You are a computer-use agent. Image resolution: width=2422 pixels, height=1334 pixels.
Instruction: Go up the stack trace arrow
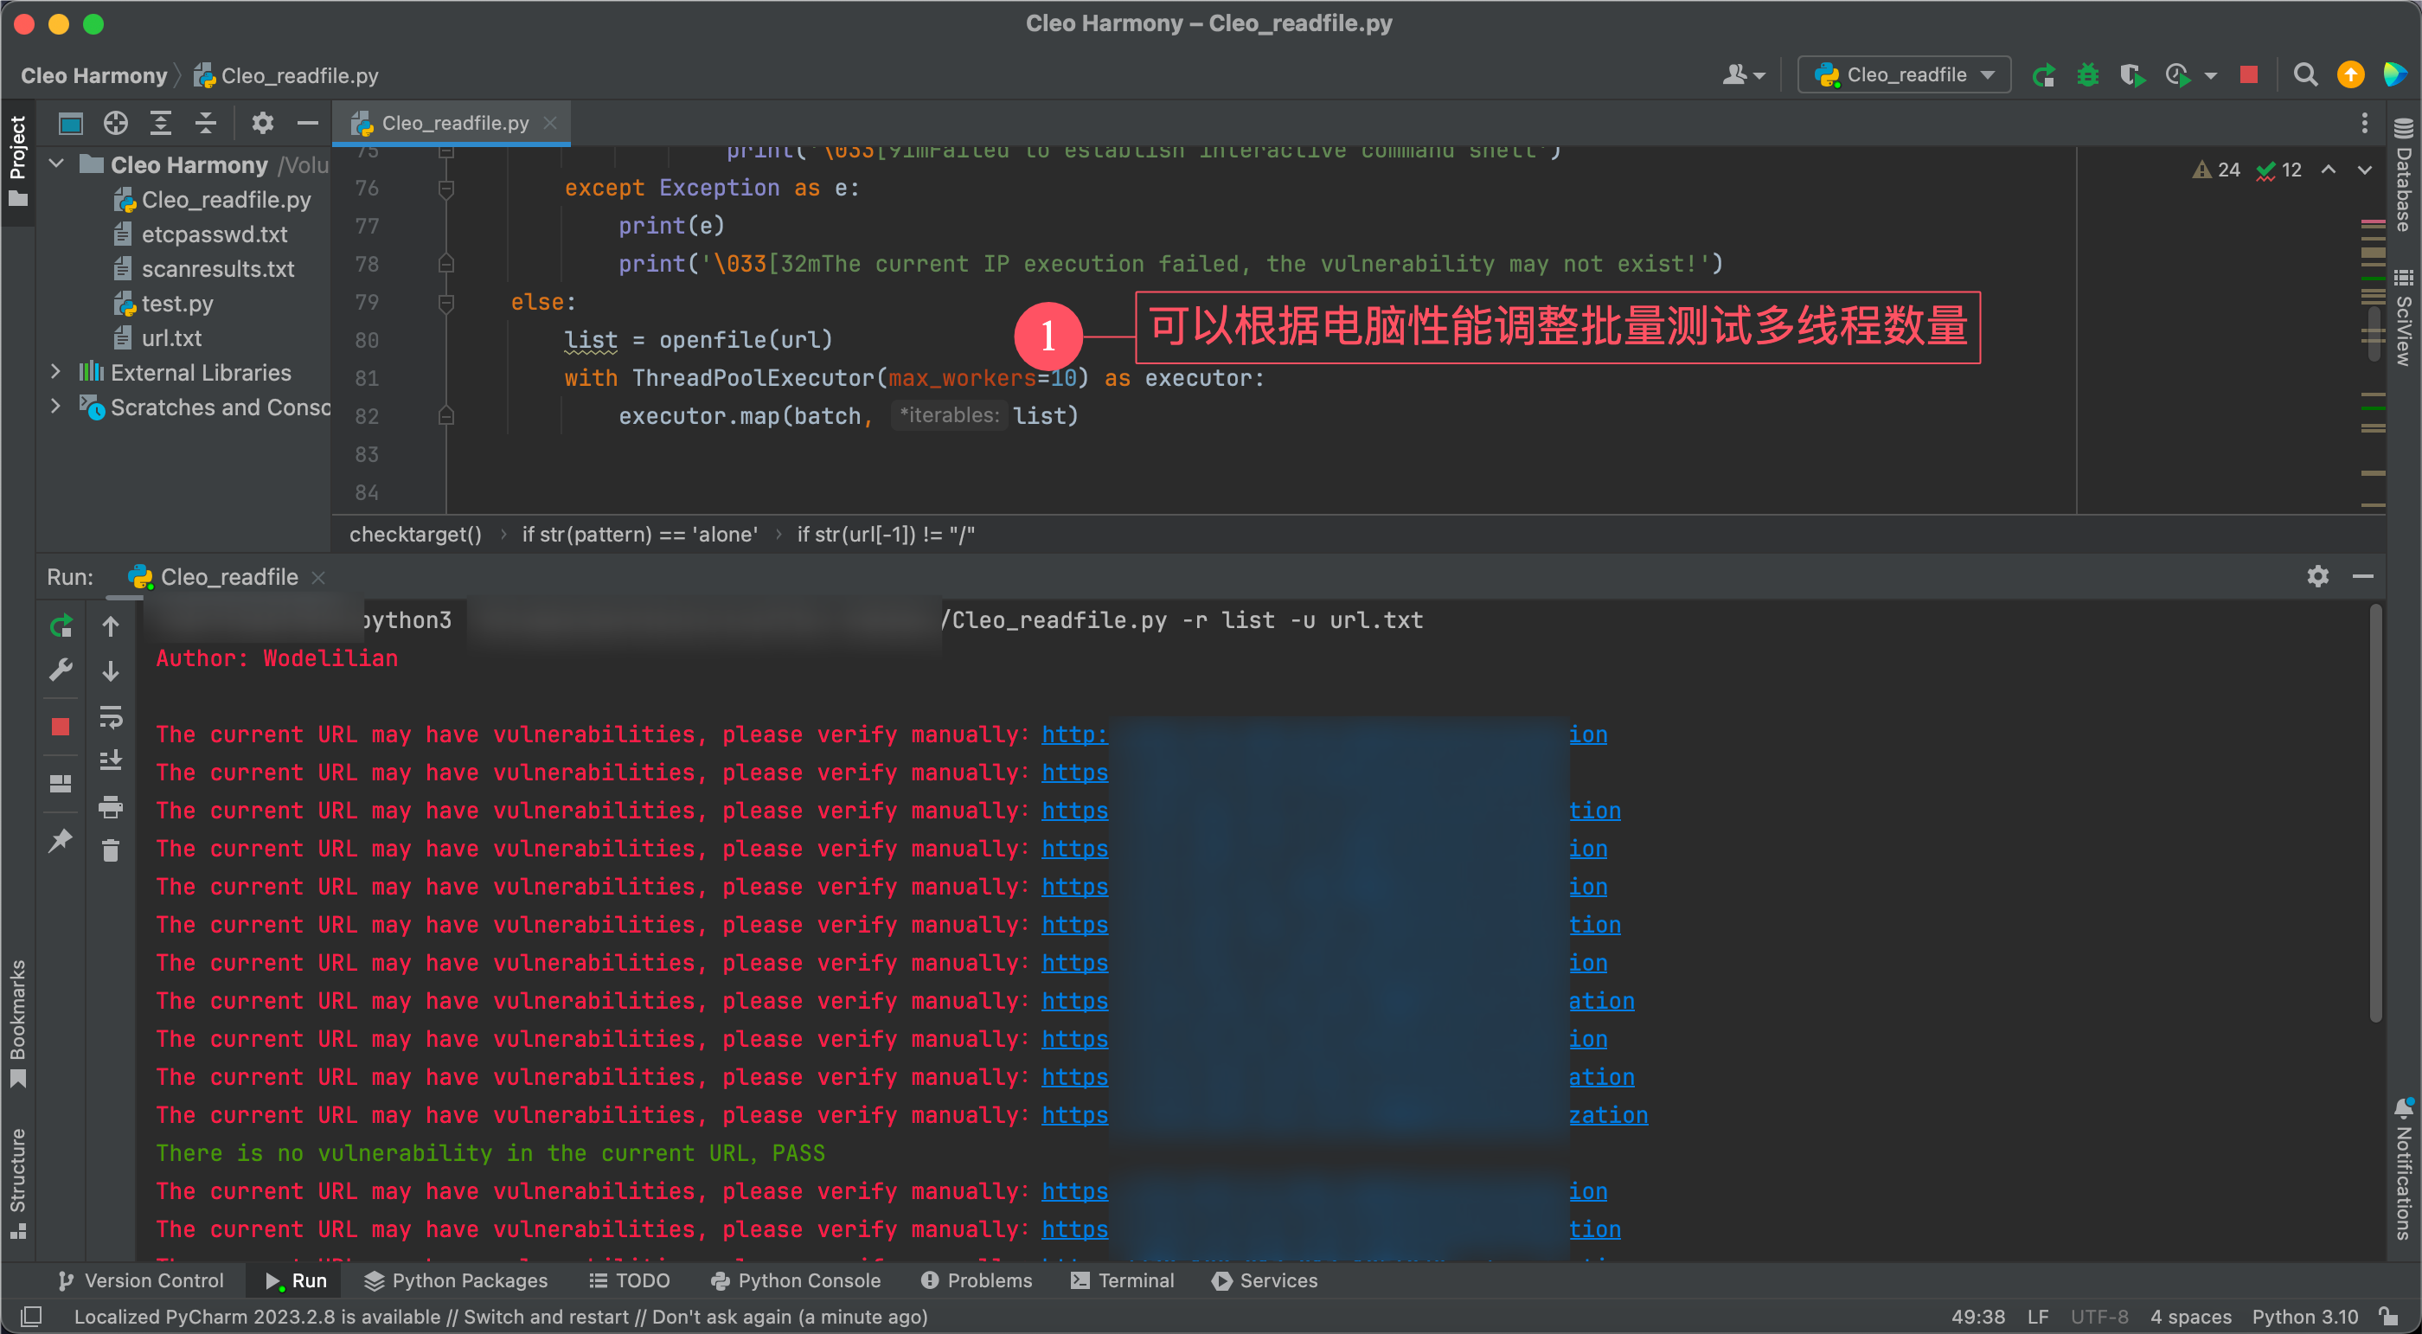tap(110, 626)
